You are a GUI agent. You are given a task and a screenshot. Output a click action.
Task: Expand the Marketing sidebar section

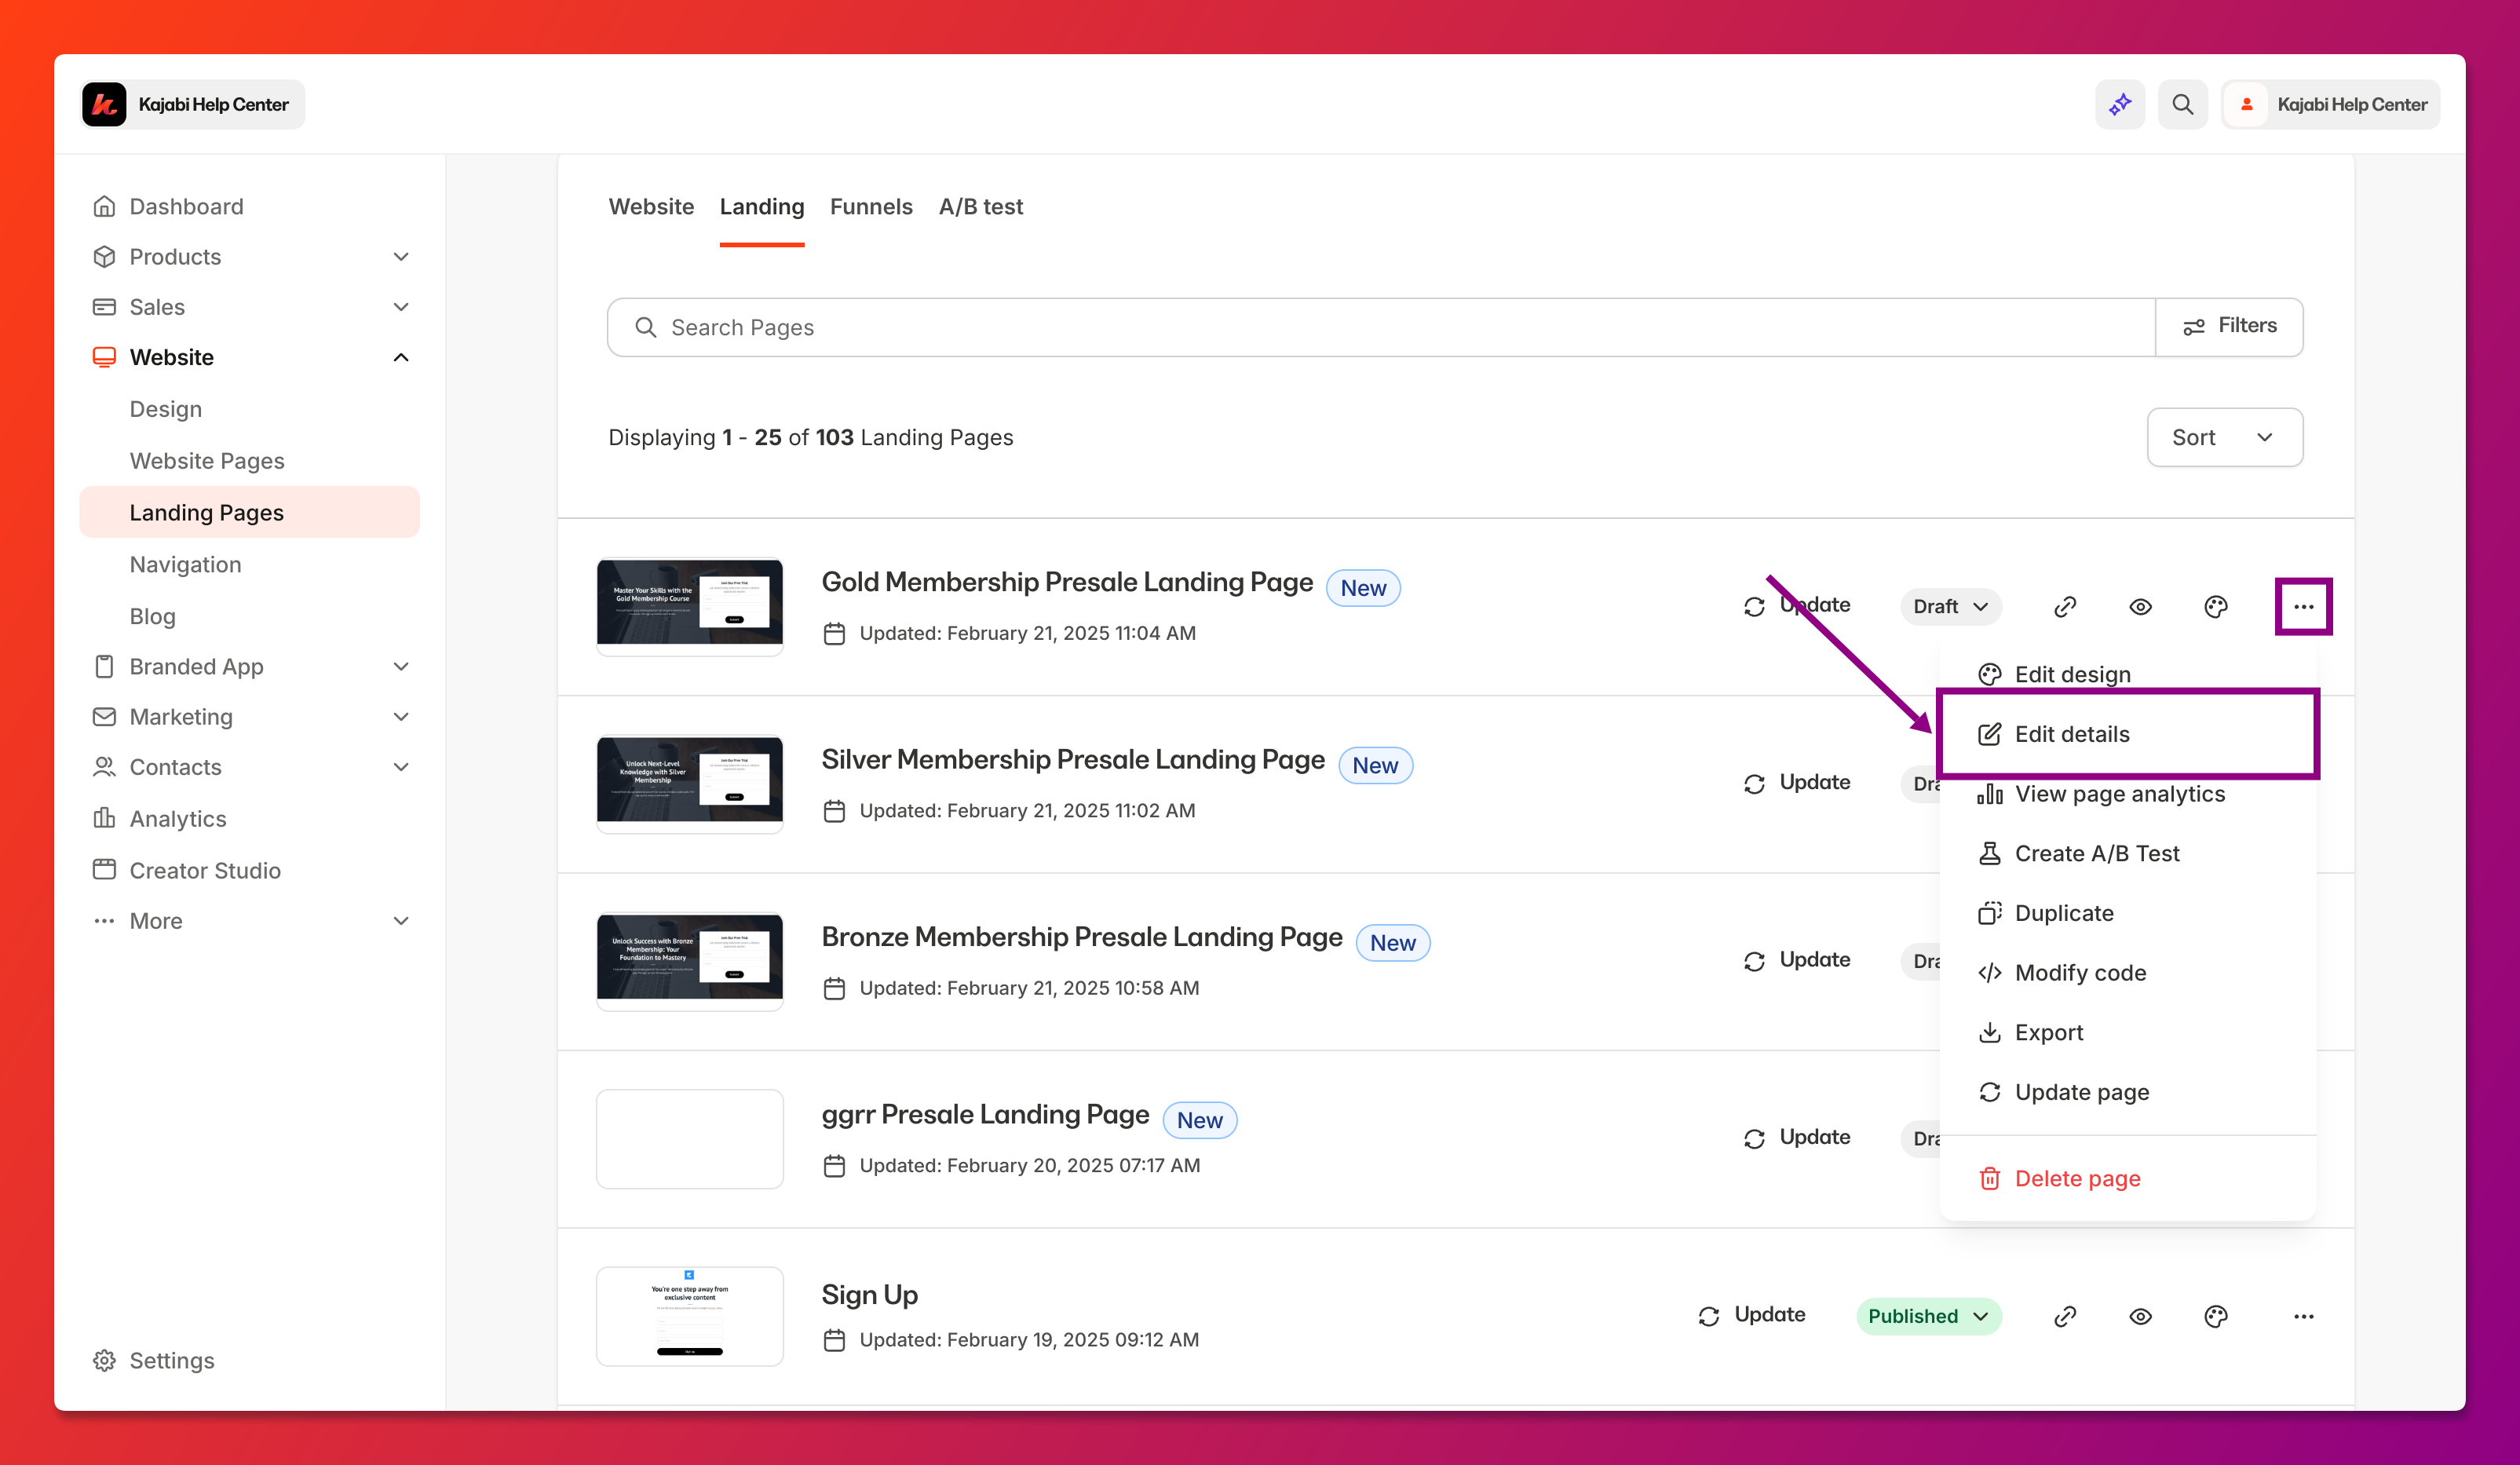click(401, 717)
